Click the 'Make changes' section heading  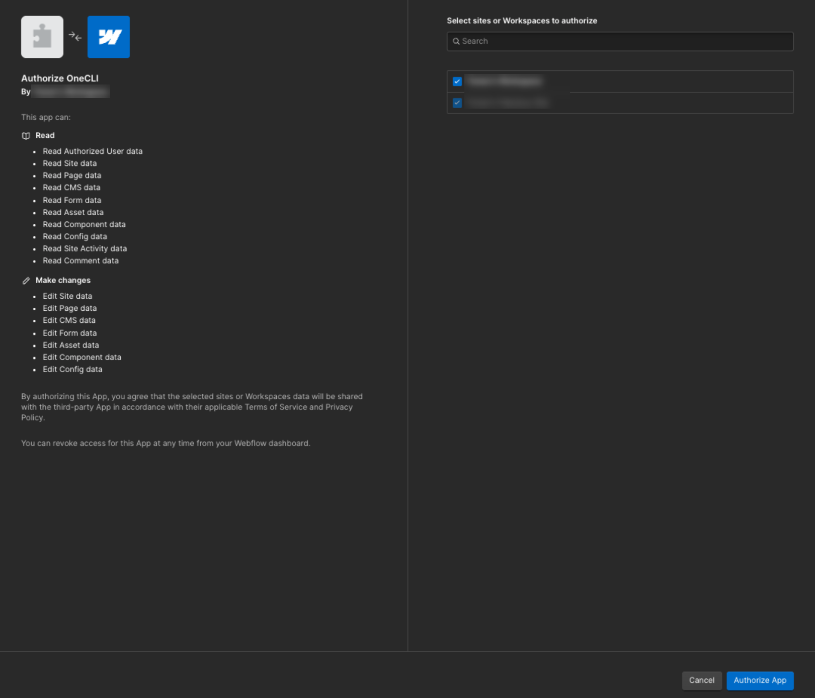click(63, 280)
